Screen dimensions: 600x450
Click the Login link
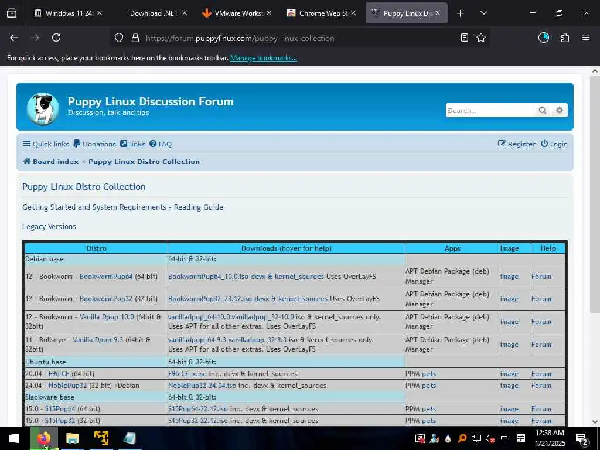pyautogui.click(x=554, y=144)
